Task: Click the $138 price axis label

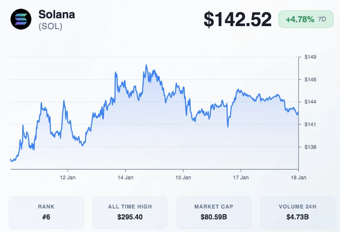Action: click(x=310, y=147)
